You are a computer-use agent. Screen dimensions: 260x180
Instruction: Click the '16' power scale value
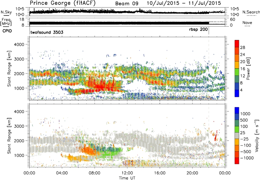pyautogui.click(x=242, y=69)
